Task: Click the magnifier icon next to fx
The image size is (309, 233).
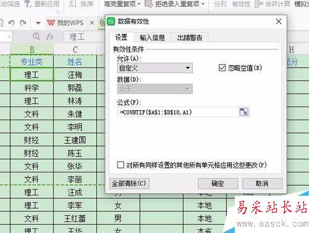Action: tap(36, 37)
